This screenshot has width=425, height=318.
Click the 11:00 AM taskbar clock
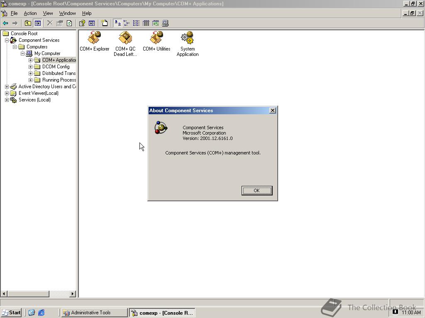(x=411, y=313)
